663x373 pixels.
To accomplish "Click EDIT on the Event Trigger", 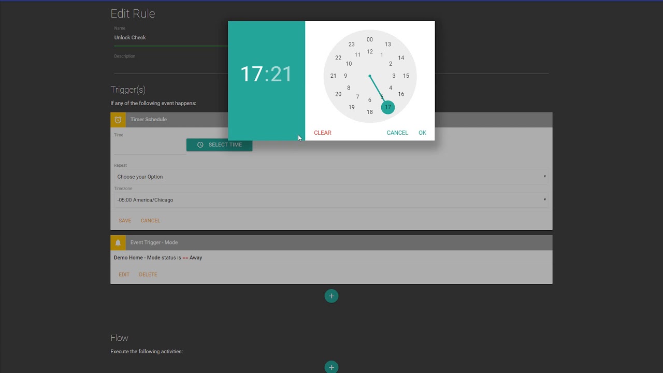I will [124, 275].
